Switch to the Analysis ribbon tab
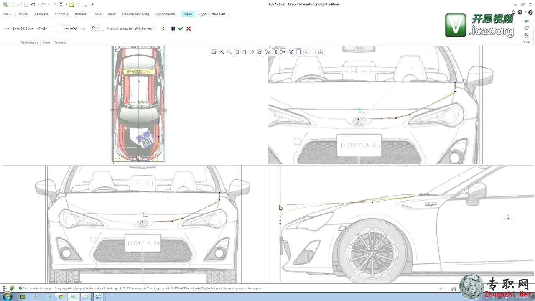This screenshot has width=535, height=301. pyautogui.click(x=41, y=14)
